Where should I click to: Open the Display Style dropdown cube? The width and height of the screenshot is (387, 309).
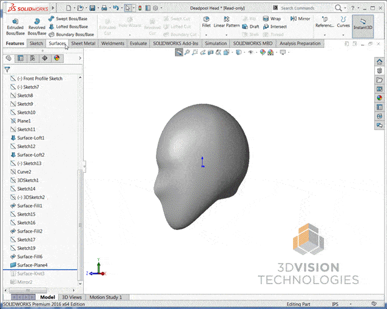(x=238, y=52)
